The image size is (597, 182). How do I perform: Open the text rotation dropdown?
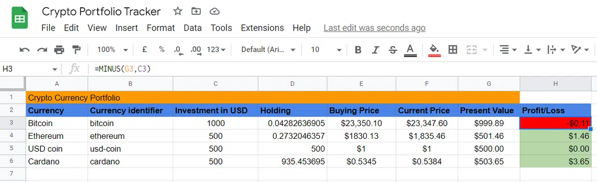click(x=580, y=50)
